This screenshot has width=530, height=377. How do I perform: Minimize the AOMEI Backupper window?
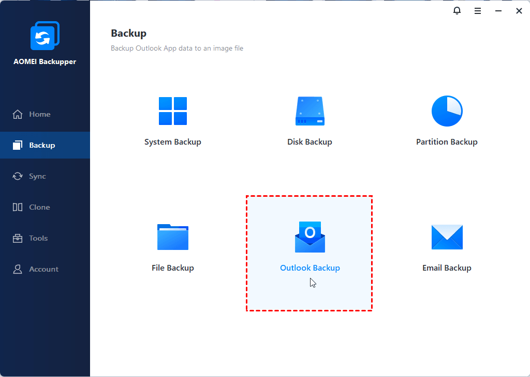click(x=498, y=11)
